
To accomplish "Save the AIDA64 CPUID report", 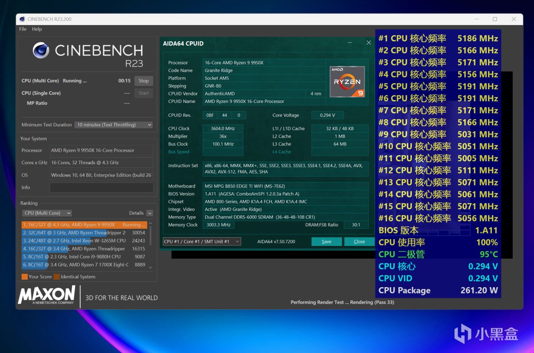I will pyautogui.click(x=327, y=242).
